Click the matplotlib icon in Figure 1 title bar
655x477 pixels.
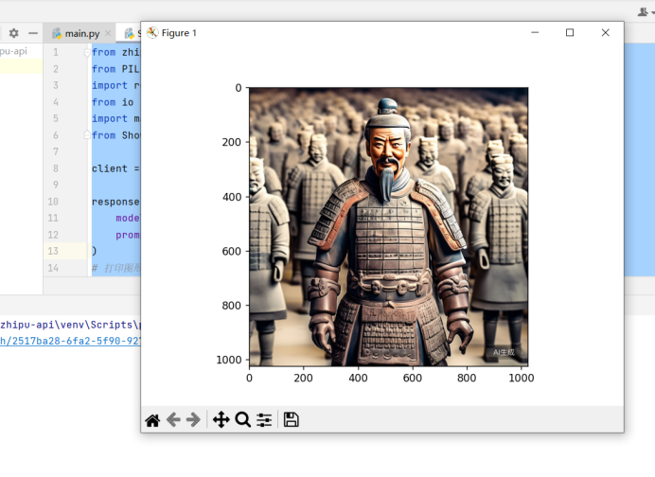point(152,32)
